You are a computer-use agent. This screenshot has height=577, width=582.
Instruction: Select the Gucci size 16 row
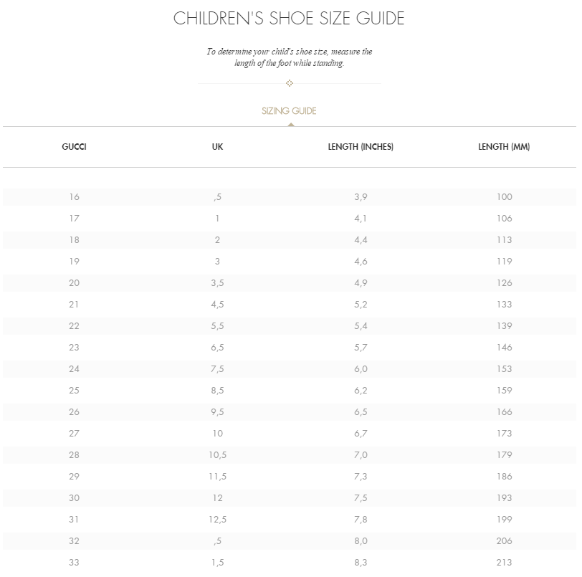click(290, 197)
